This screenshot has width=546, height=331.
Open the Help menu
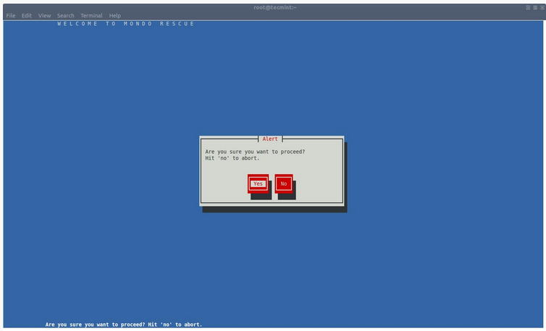[x=115, y=15]
